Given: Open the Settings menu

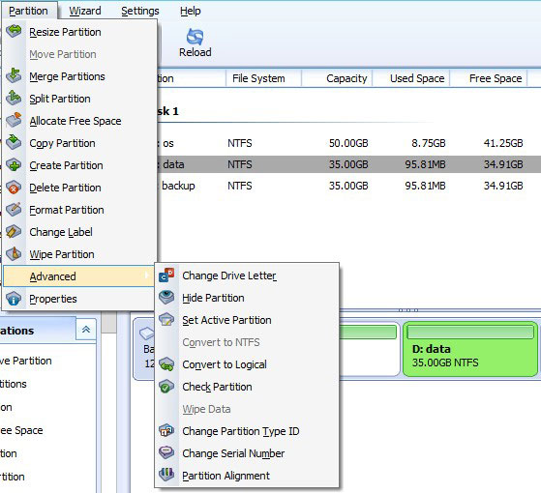Looking at the screenshot, I should tap(140, 11).
